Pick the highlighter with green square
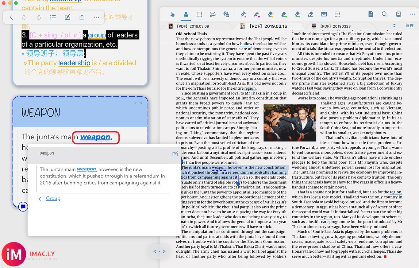 (x=297, y=14)
